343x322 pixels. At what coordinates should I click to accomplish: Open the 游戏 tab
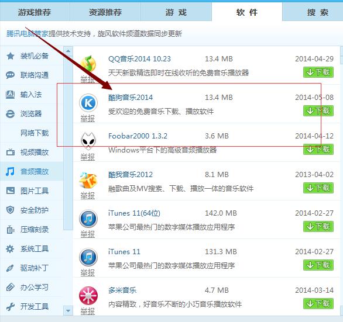(x=176, y=12)
